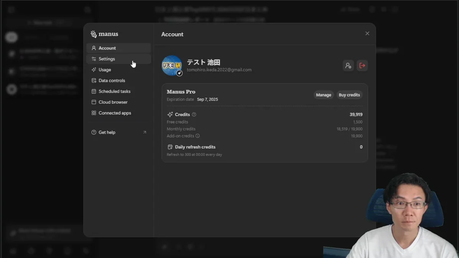This screenshot has width=459, height=258.
Task: Open the Get help link
Action: click(119, 132)
